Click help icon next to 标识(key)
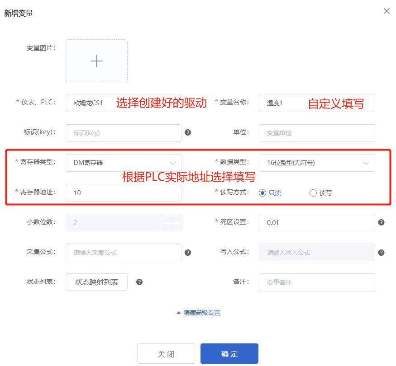396x366 pixels. [x=188, y=132]
